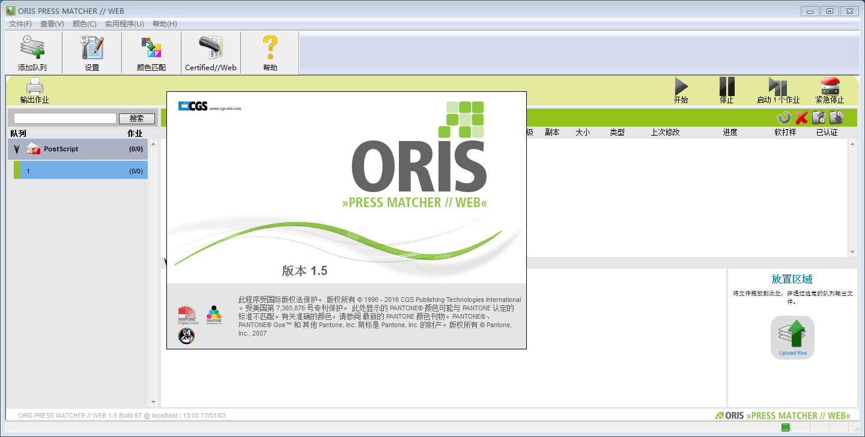The width and height of the screenshot is (865, 437).
Task: Open the 颜色(C) menu
Action: pyautogui.click(x=85, y=24)
